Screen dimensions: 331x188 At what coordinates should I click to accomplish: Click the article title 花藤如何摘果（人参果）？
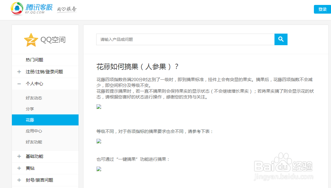click(138, 67)
